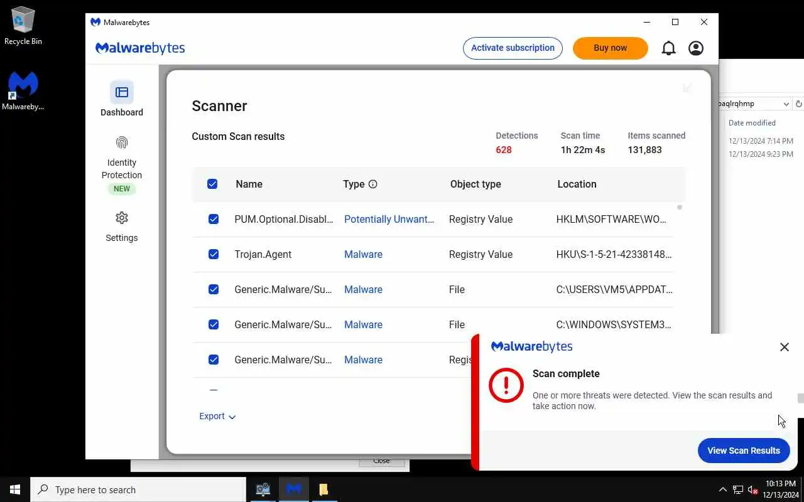Click the network tray icon
The height and width of the screenshot is (502, 804).
point(738,489)
